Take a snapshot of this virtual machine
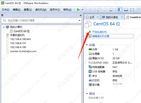Screen dimensions: 141x103 (99, 10)
